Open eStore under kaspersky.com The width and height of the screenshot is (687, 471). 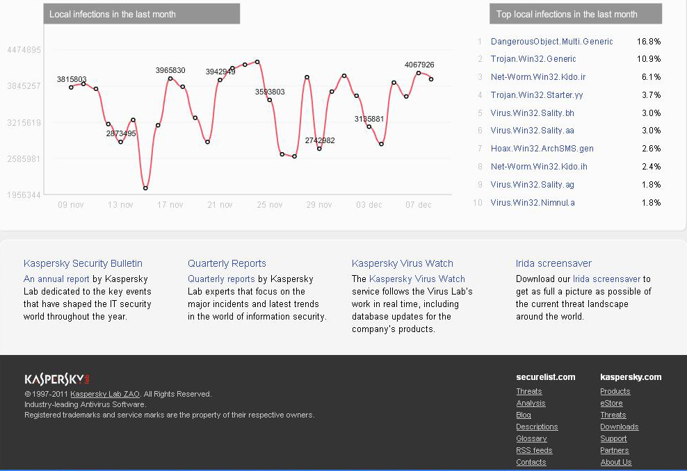tap(611, 403)
